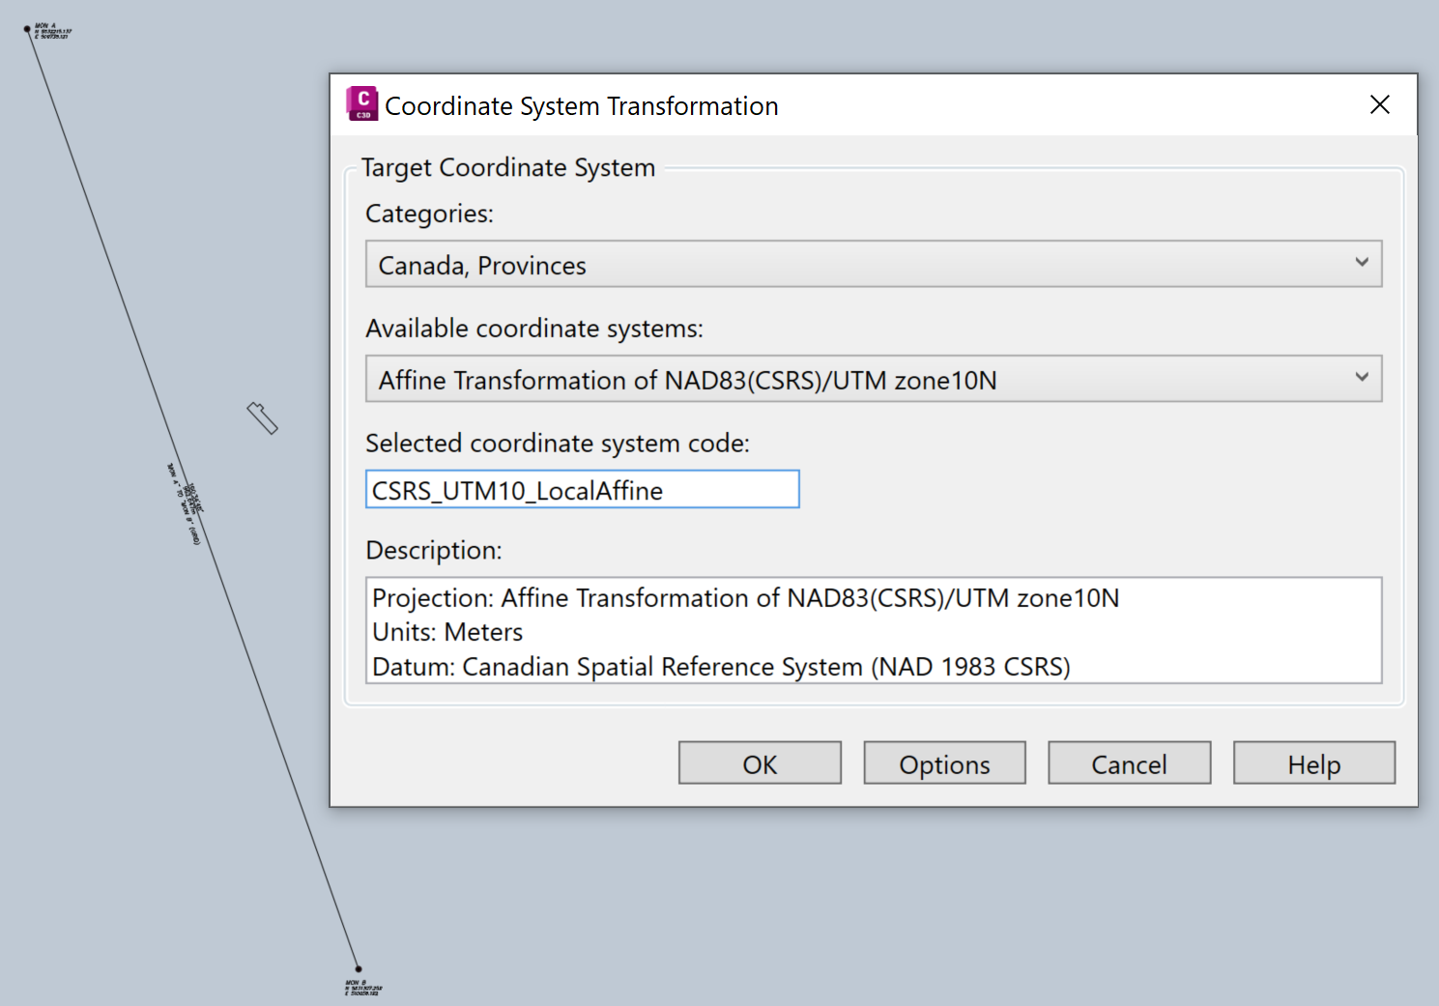
Task: Open Help for coordinate transformations
Action: 1313,762
